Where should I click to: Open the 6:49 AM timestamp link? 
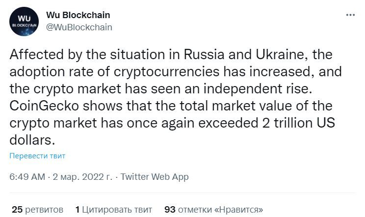27,177
